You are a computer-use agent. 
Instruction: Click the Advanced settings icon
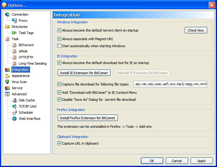[x=7, y=94]
